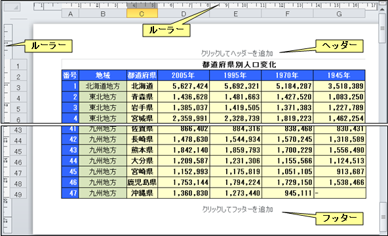This screenshot has height=236, width=388.
Task: Select column G header
Action: [x=339, y=14]
